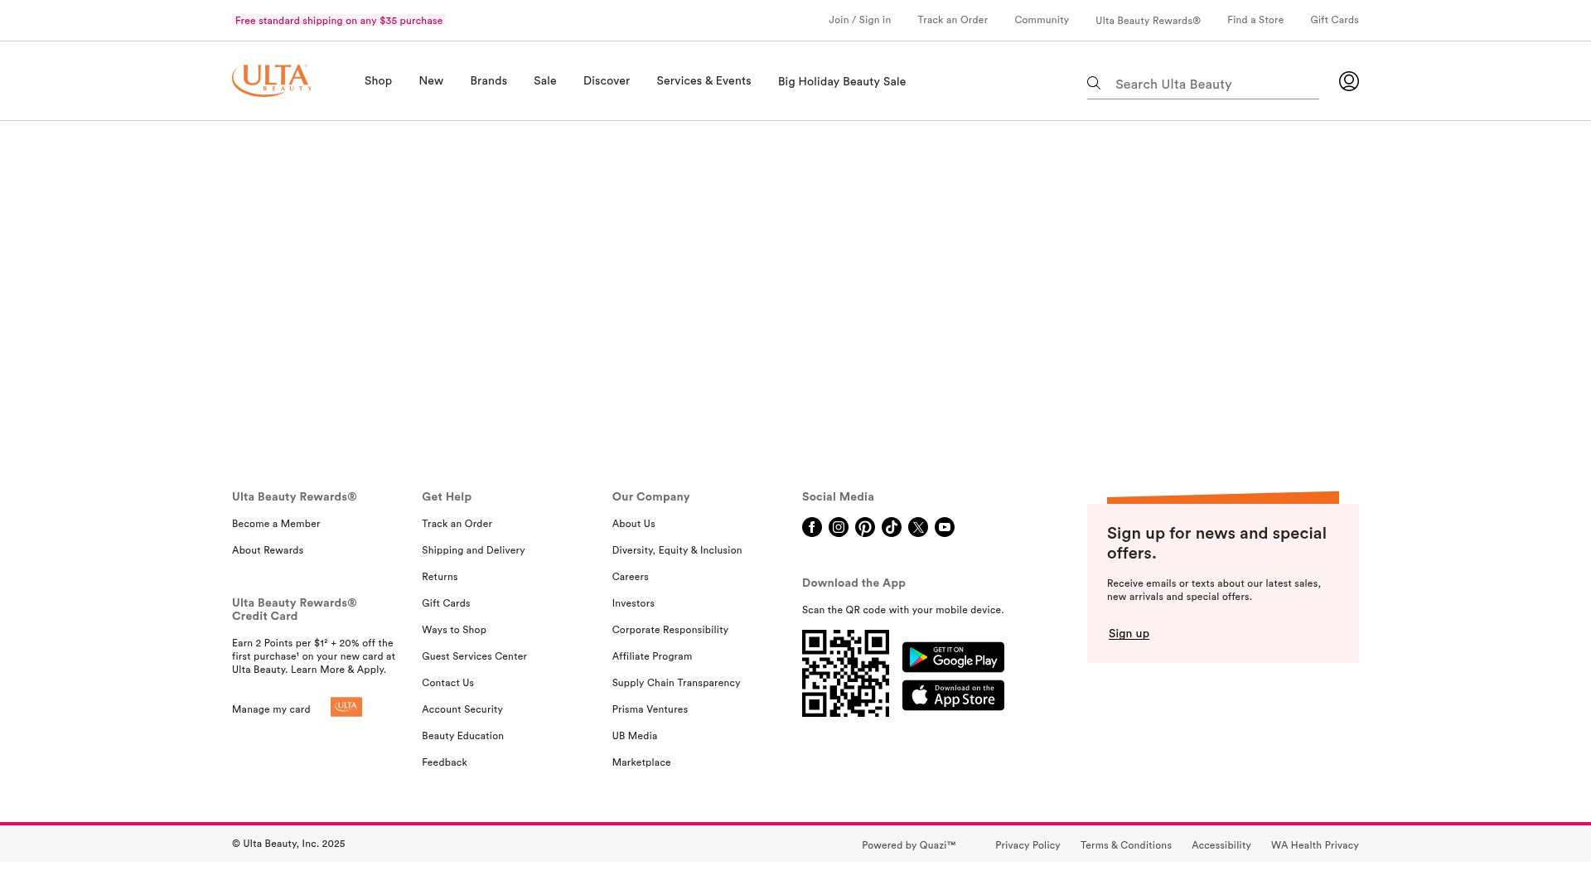Open the Community link
Screen dimensions: 1591x895
[x=1042, y=20]
